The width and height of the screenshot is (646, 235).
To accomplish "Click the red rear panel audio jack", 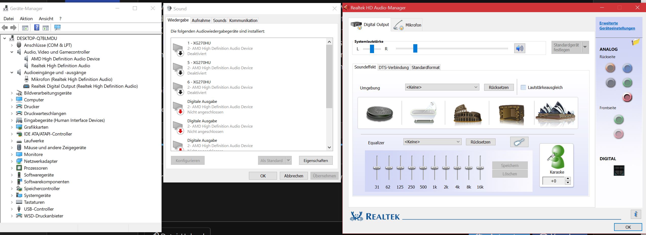I will (627, 97).
